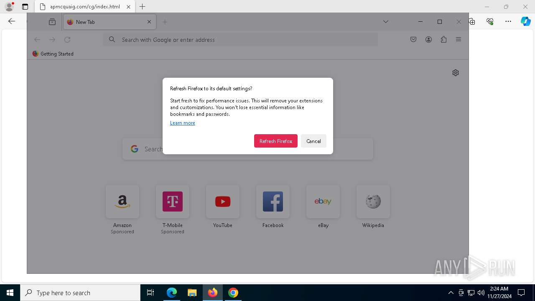The image size is (535, 301).
Task: Open Firefox hamburger application menu
Action: coord(459,40)
